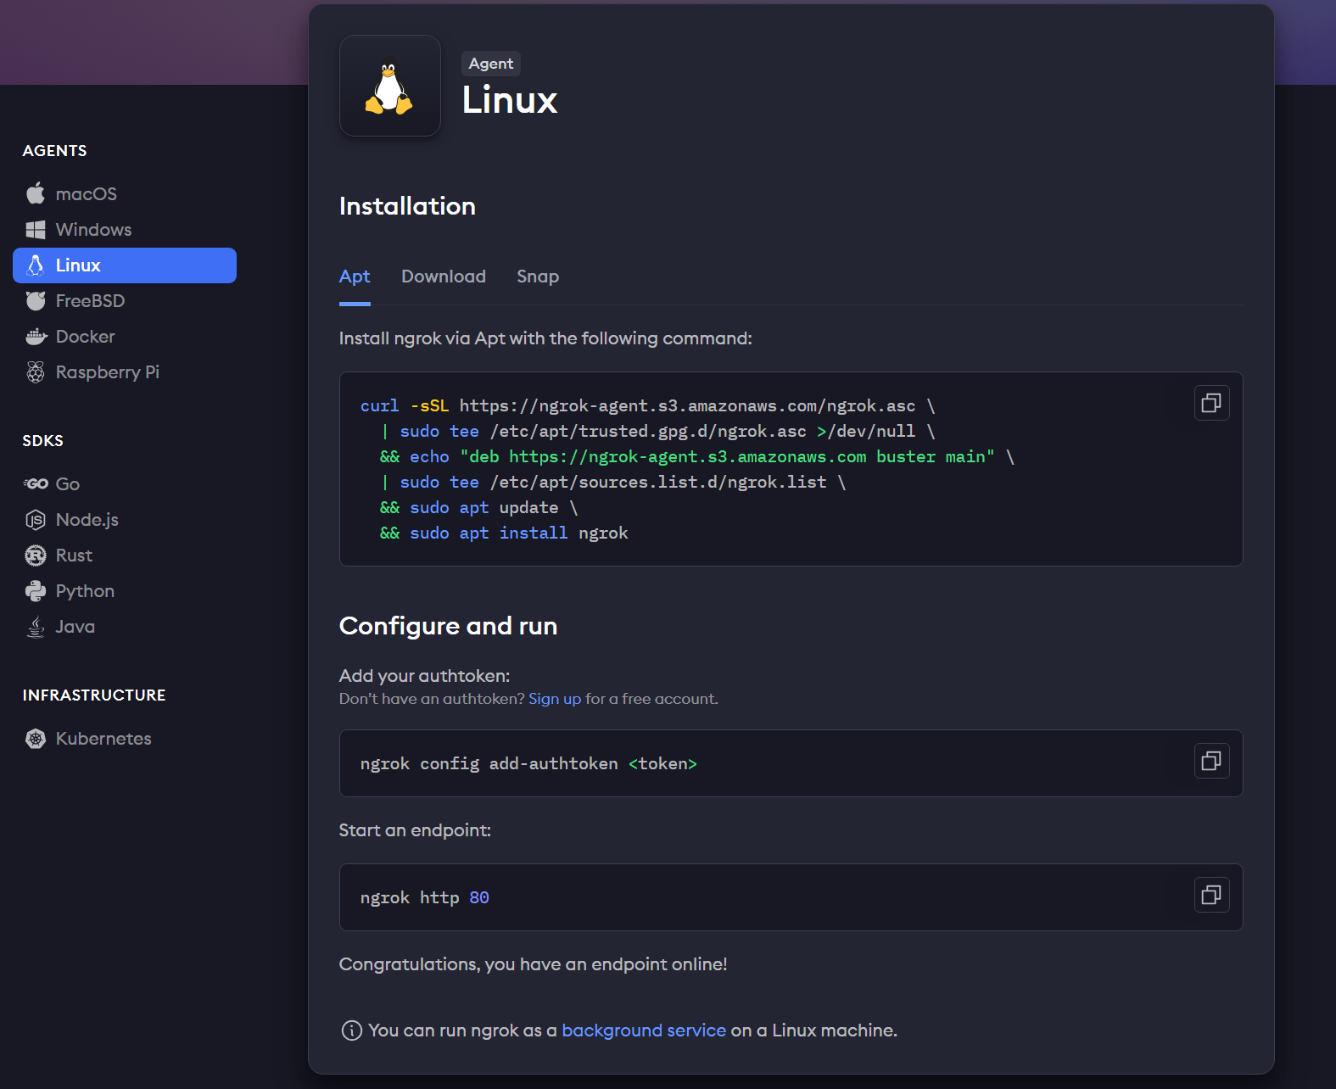Open Kubernetes infrastructure page
The image size is (1336, 1089).
coord(125,739)
